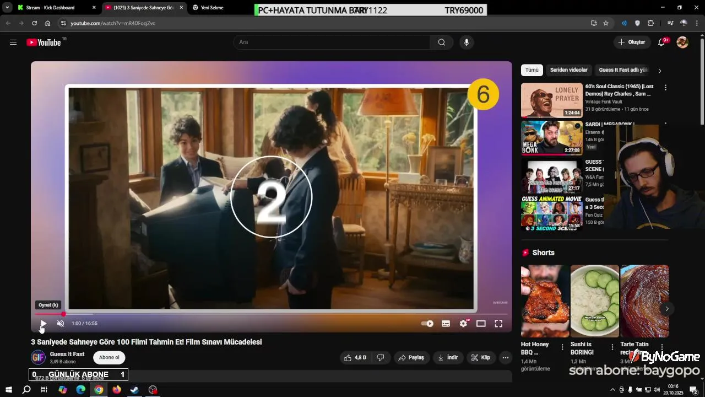This screenshot has width=705, height=397.
Task: Open options for 60's Soul Classic video
Action: click(665, 88)
